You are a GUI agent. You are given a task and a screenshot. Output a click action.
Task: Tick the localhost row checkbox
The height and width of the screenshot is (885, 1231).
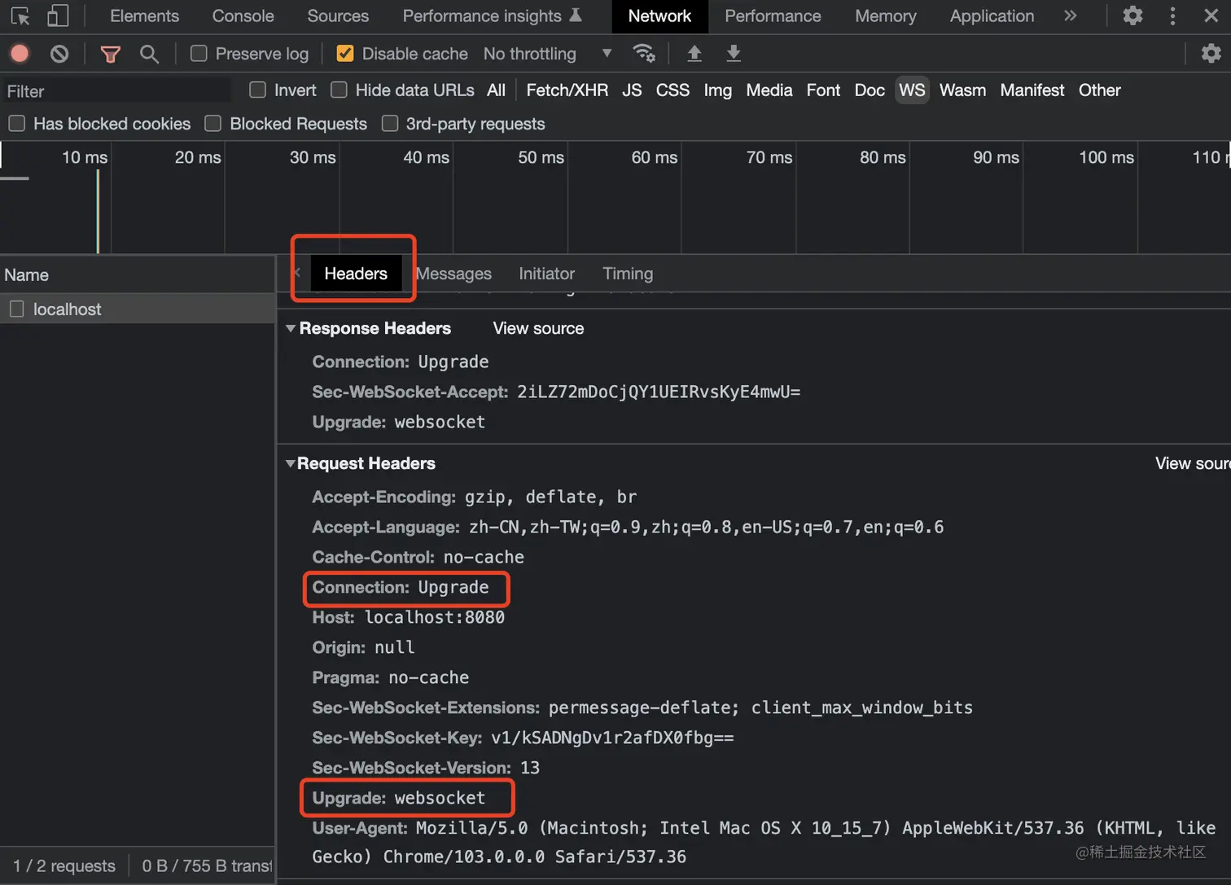click(x=16, y=309)
